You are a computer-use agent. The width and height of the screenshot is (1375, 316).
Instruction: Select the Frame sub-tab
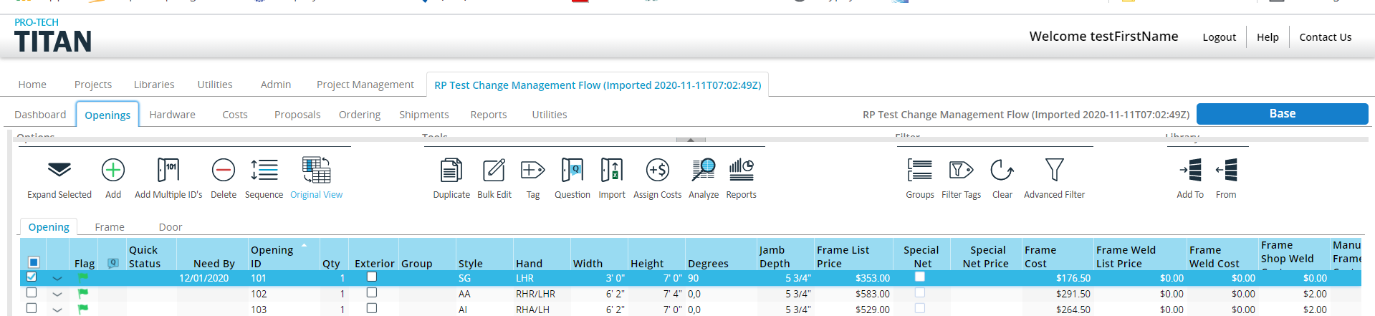point(110,227)
